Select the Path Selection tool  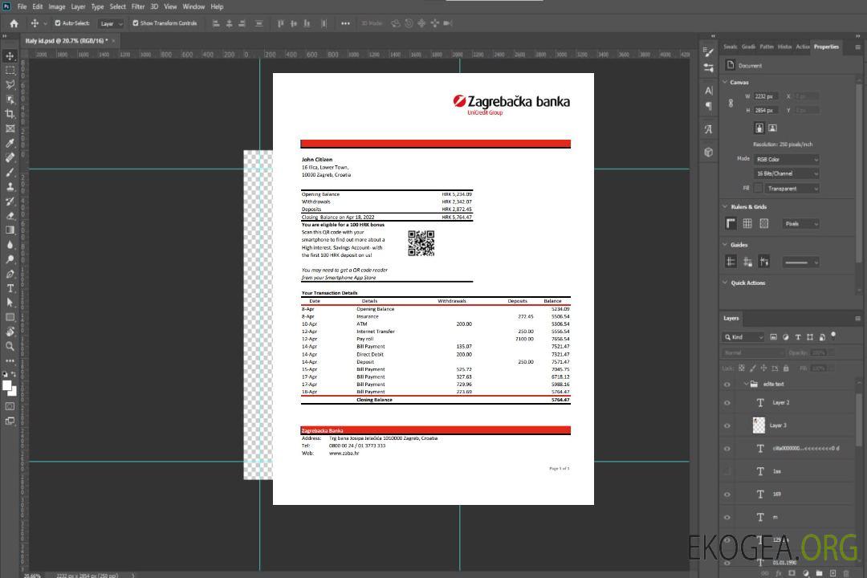[x=10, y=303]
